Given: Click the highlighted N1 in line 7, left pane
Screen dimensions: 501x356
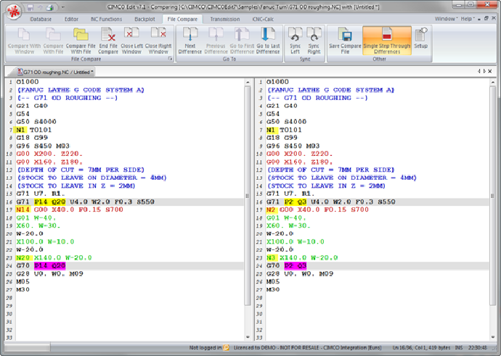Looking at the screenshot, I should 20,131.
